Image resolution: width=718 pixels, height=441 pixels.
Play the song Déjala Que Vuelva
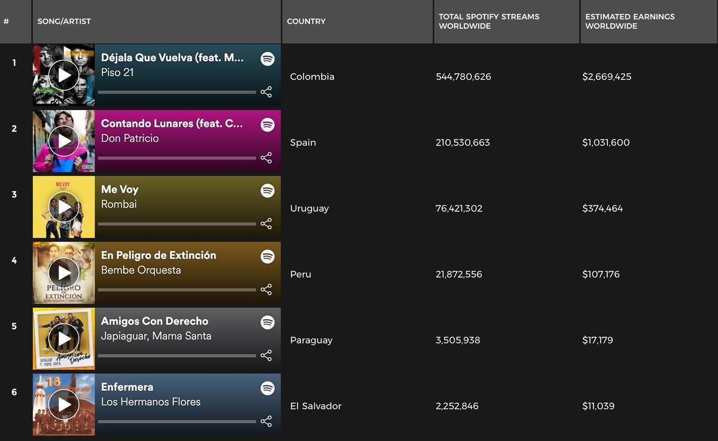point(64,75)
